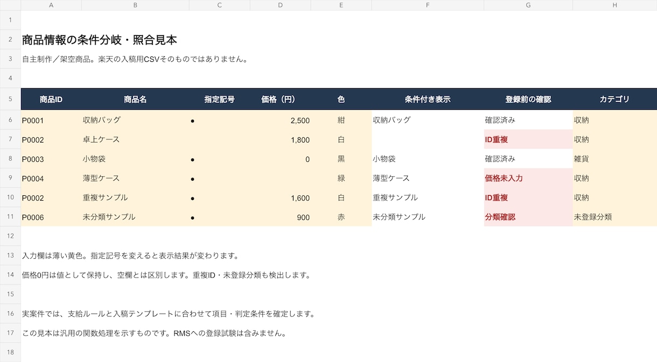Select product name cell 卓上ケース
The image size is (657, 362).
pyautogui.click(x=135, y=139)
